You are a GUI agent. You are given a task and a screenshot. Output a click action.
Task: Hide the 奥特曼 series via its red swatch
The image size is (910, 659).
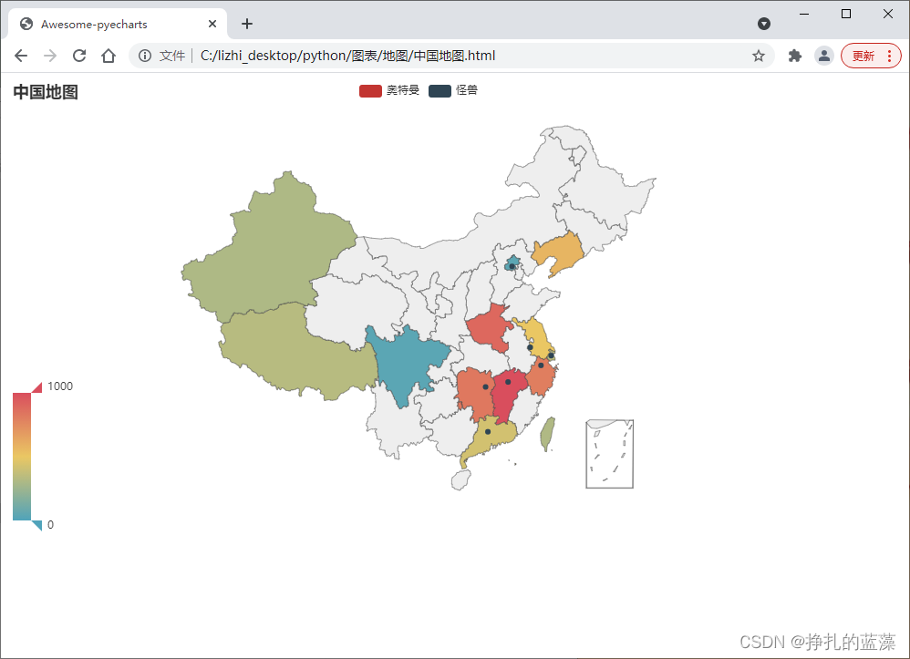[x=369, y=91]
